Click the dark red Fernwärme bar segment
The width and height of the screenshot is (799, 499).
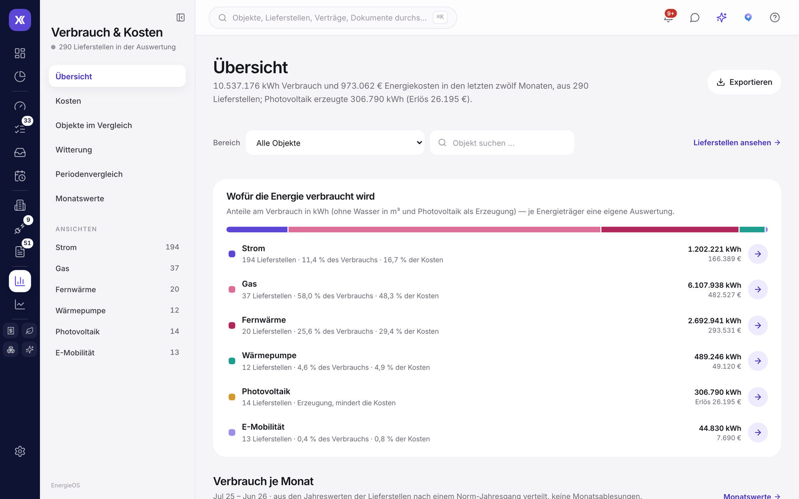(670, 230)
